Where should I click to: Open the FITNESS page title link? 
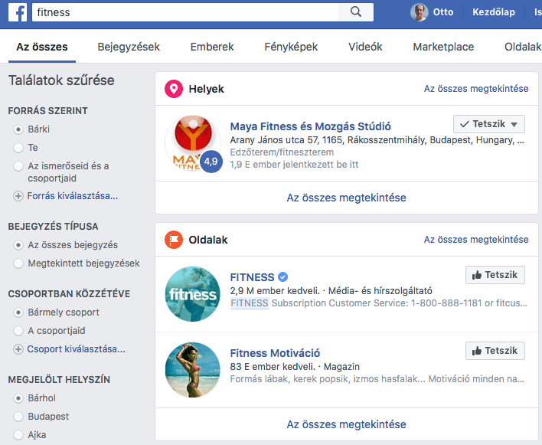pyautogui.click(x=252, y=277)
